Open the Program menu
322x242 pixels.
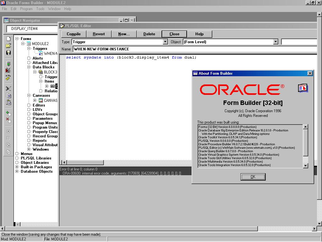[26, 9]
